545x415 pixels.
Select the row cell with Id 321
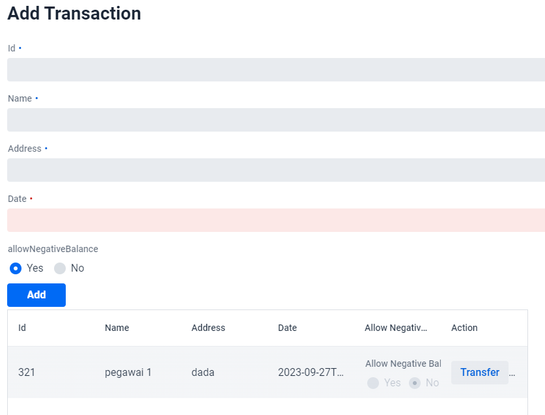point(27,373)
